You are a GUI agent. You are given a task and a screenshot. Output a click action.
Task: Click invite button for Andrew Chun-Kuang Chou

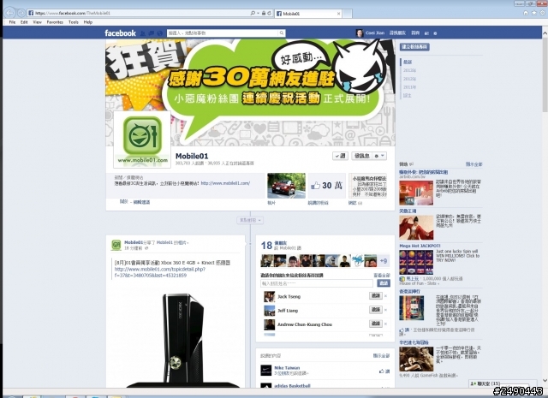coord(376,324)
